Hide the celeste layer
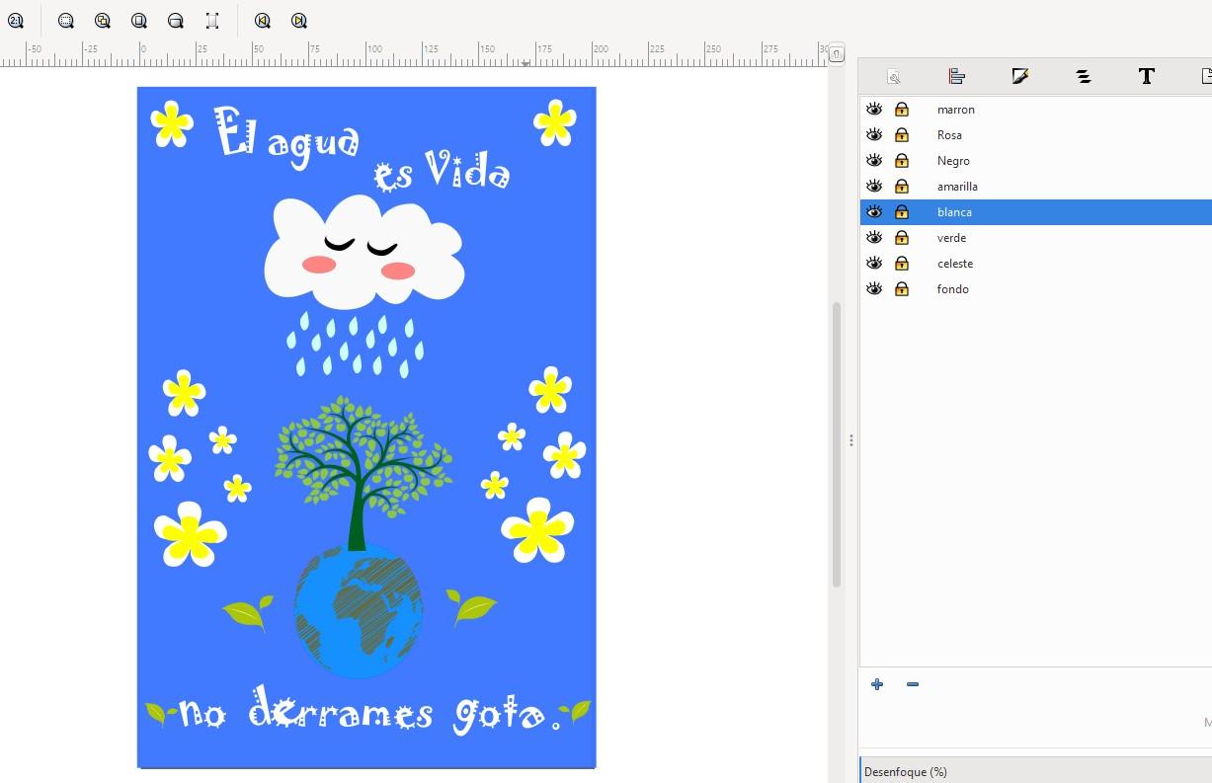This screenshot has width=1212, height=783. (x=874, y=264)
